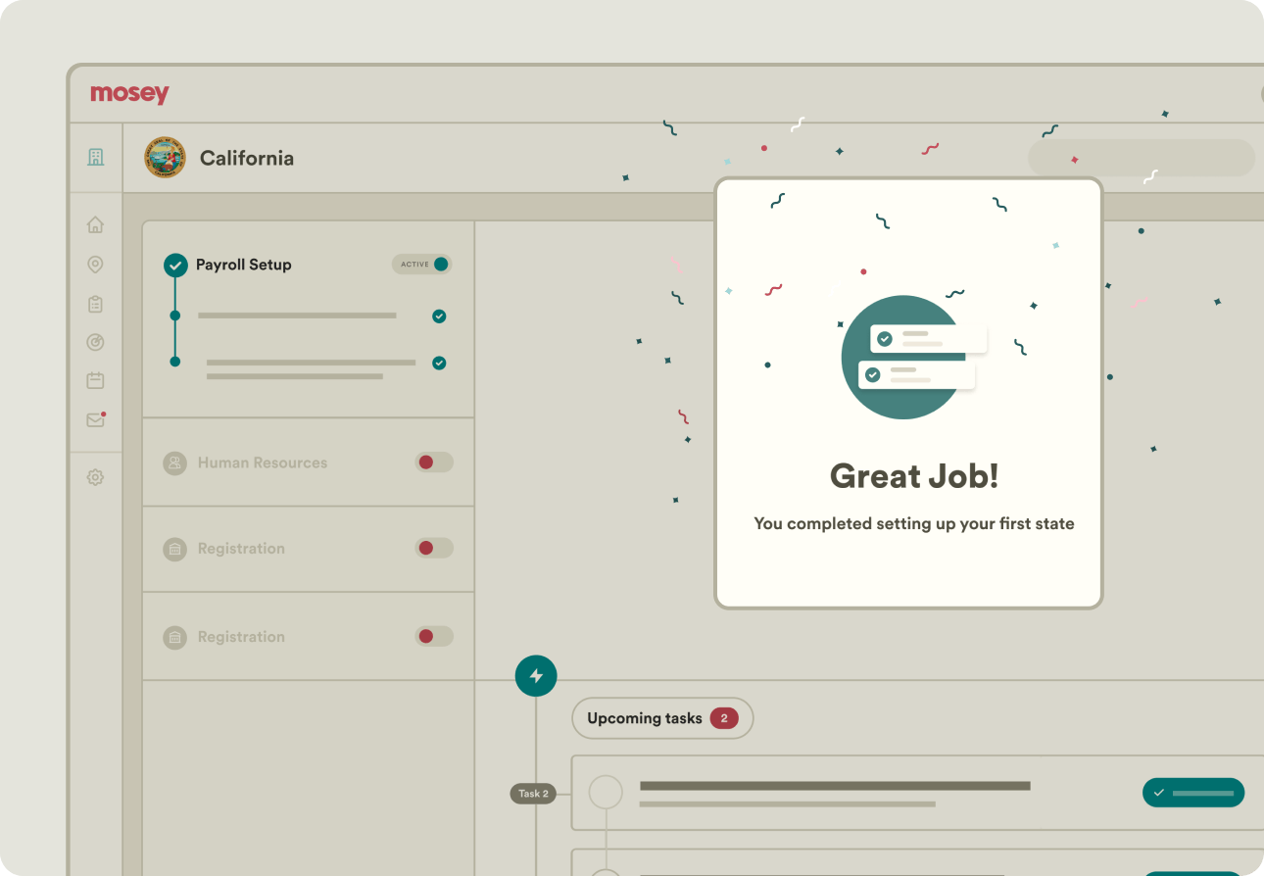
Task: Select the Human Resources section
Action: (x=263, y=462)
